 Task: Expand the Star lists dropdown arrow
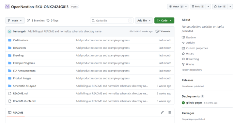coord(230,7)
